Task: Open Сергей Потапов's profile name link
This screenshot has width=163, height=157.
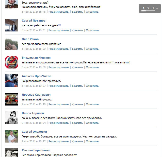Action: click(34, 21)
